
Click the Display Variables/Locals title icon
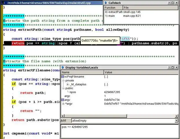pyautogui.click(x=63, y=67)
